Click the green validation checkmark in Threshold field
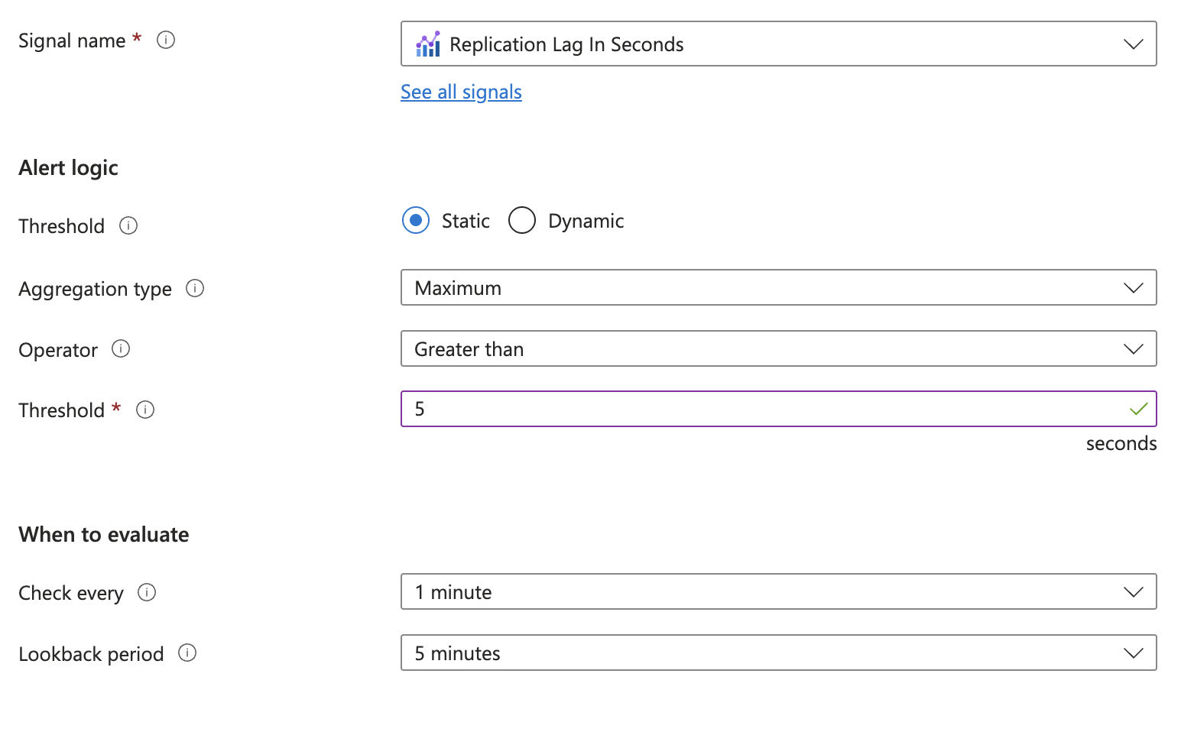 pyautogui.click(x=1138, y=410)
